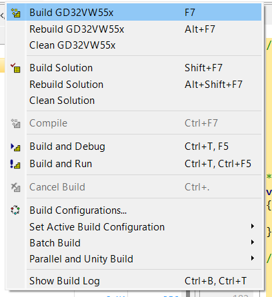
Task: Select Rebuild Solution menu item
Action: (134, 85)
